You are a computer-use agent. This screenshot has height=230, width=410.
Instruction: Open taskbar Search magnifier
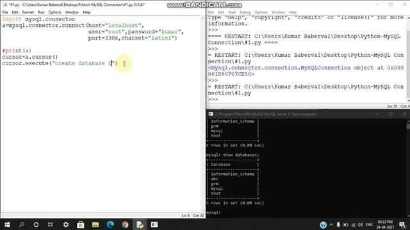22,224
